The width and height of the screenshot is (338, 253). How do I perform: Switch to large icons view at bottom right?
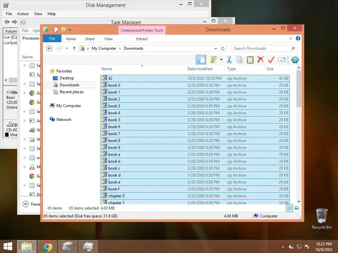pyautogui.click(x=297, y=208)
